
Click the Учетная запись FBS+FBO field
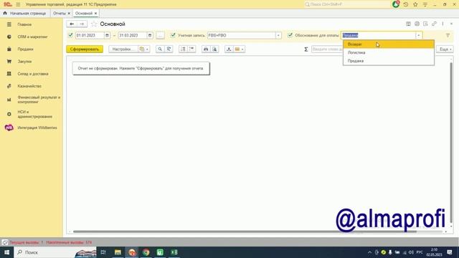[x=242, y=35]
